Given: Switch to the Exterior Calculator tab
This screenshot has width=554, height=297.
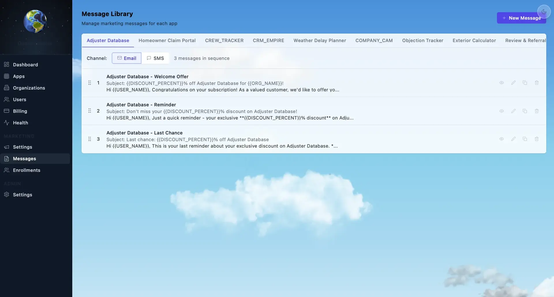Looking at the screenshot, I should [474, 40].
